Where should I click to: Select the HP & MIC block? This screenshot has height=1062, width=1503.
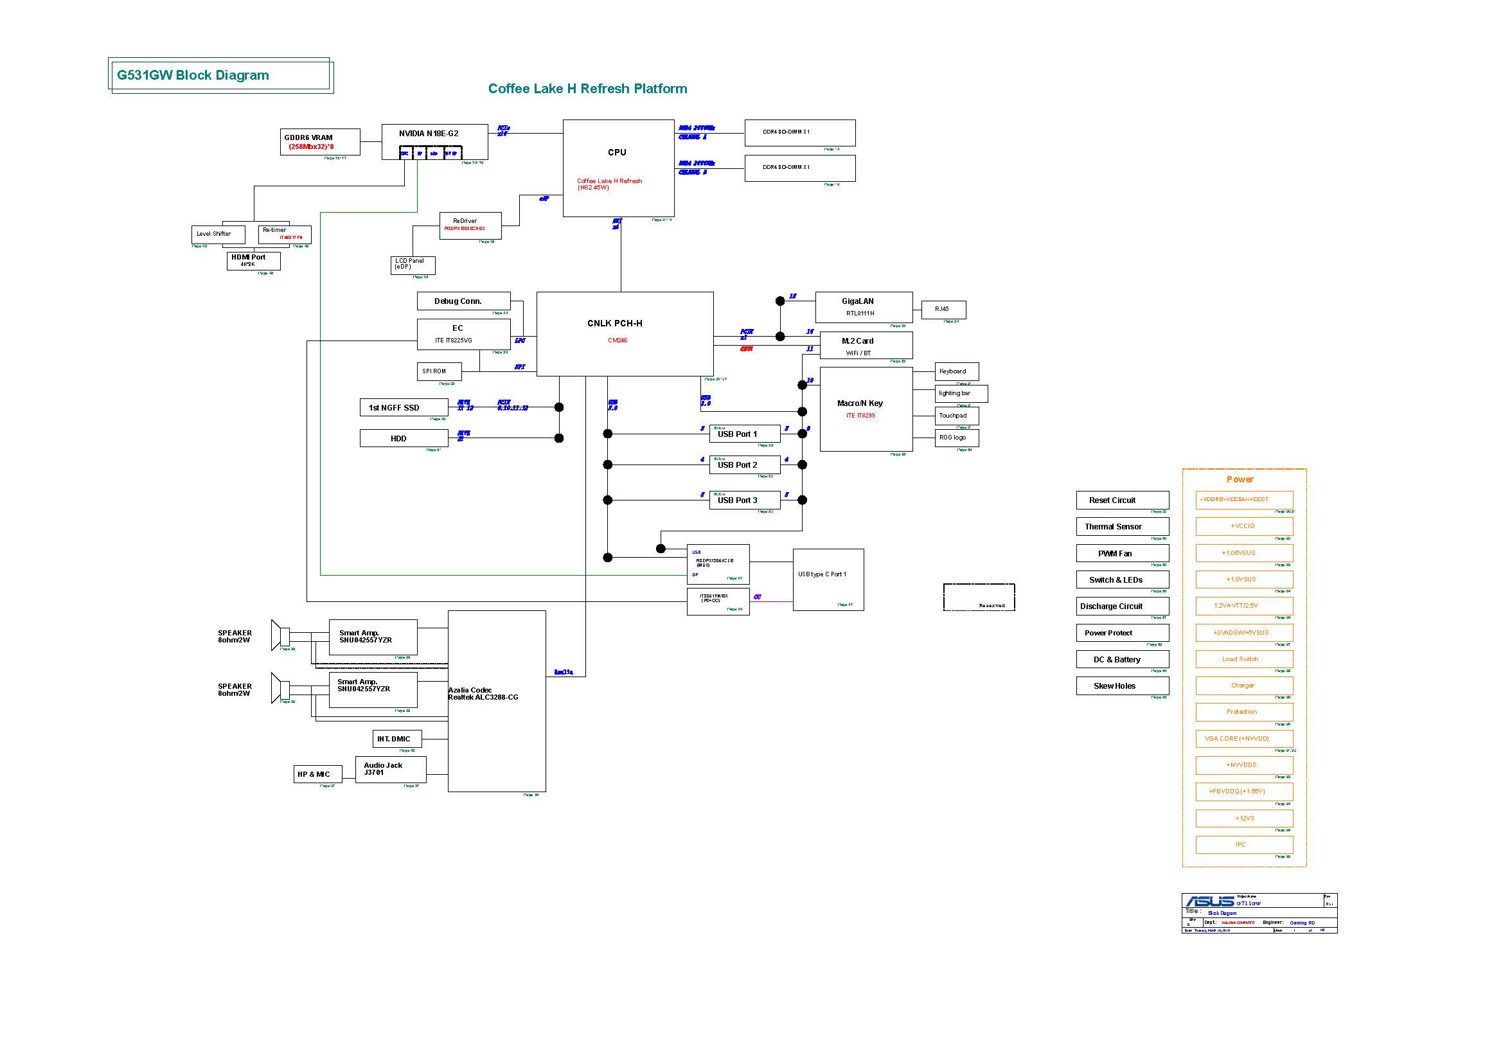(x=317, y=774)
